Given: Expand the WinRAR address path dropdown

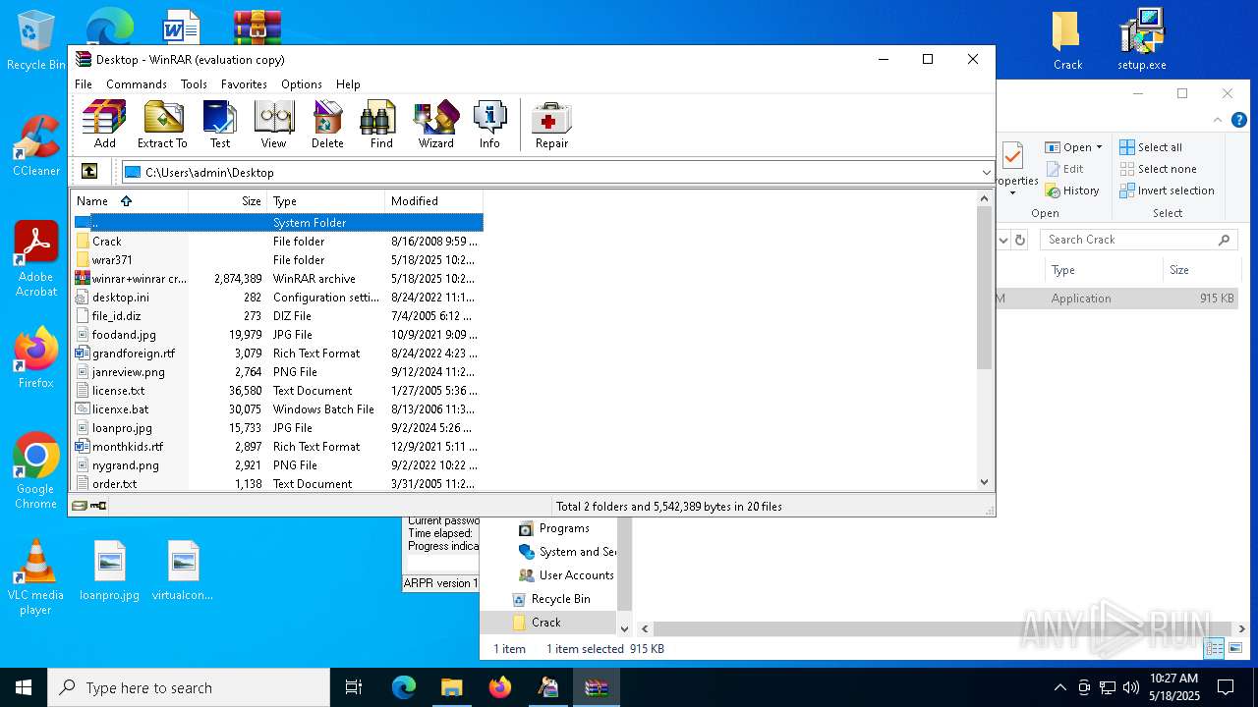Looking at the screenshot, I should click(986, 173).
